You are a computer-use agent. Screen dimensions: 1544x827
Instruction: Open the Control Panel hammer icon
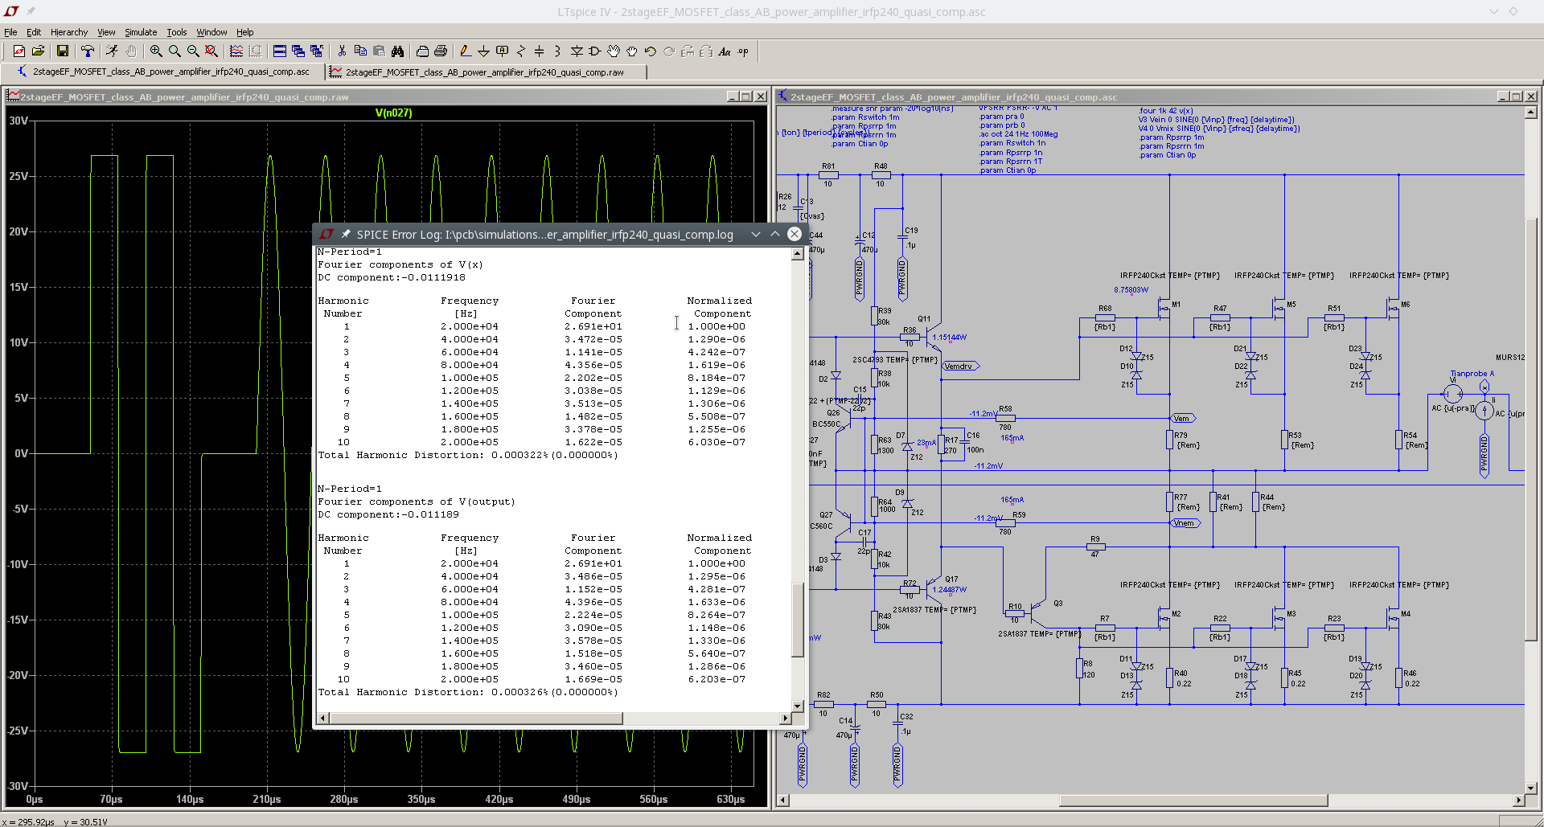(88, 51)
